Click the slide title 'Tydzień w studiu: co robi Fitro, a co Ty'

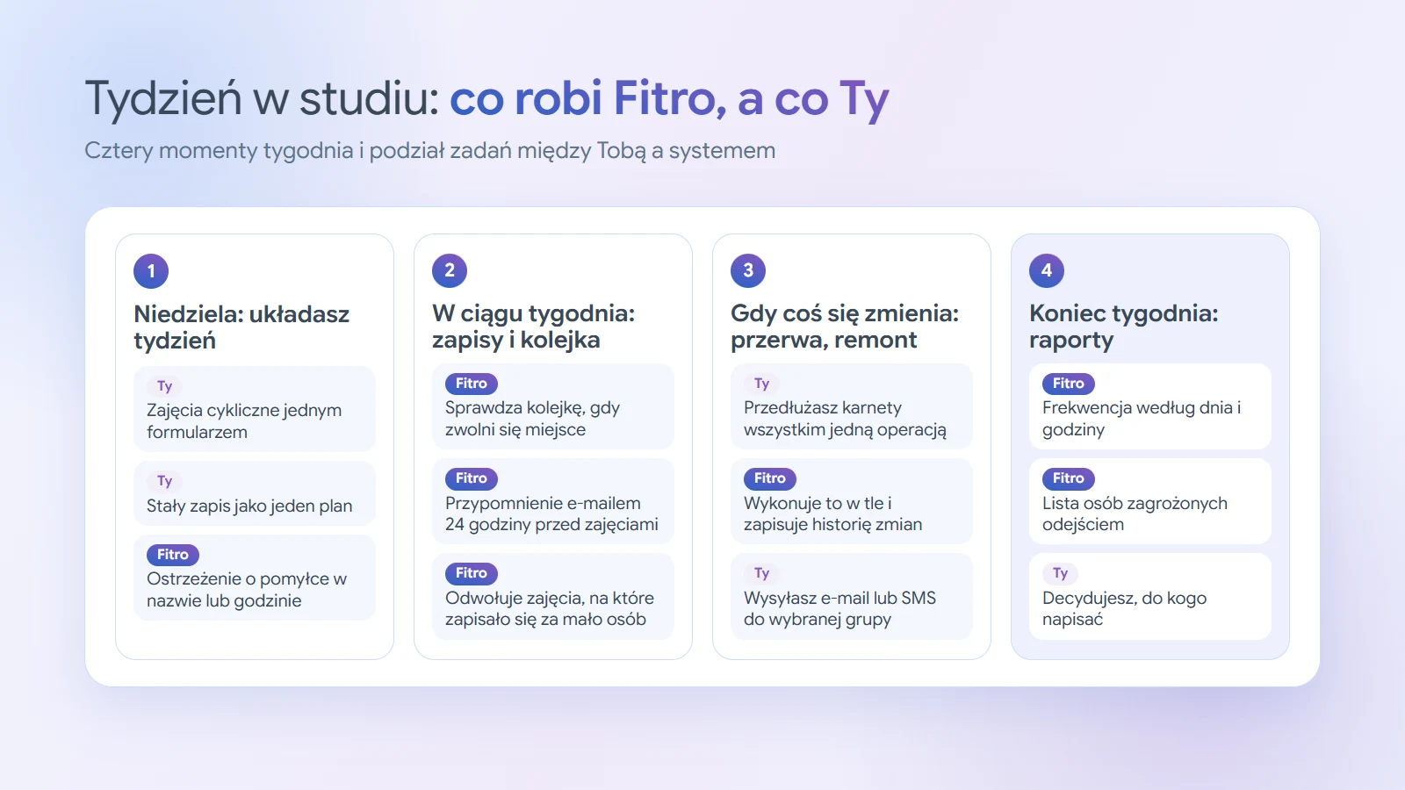[487, 98]
